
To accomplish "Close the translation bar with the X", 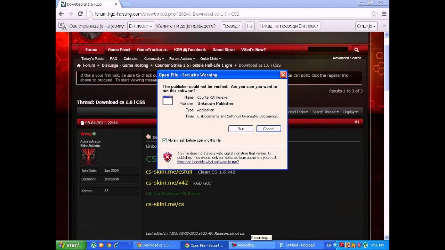I will [384, 26].
